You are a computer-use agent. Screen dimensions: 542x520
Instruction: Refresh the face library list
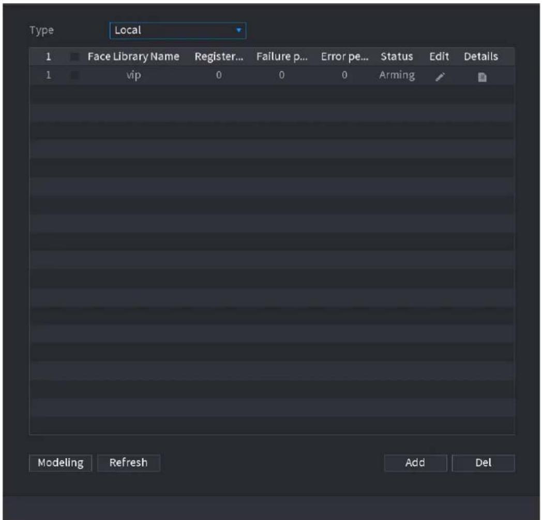click(129, 463)
